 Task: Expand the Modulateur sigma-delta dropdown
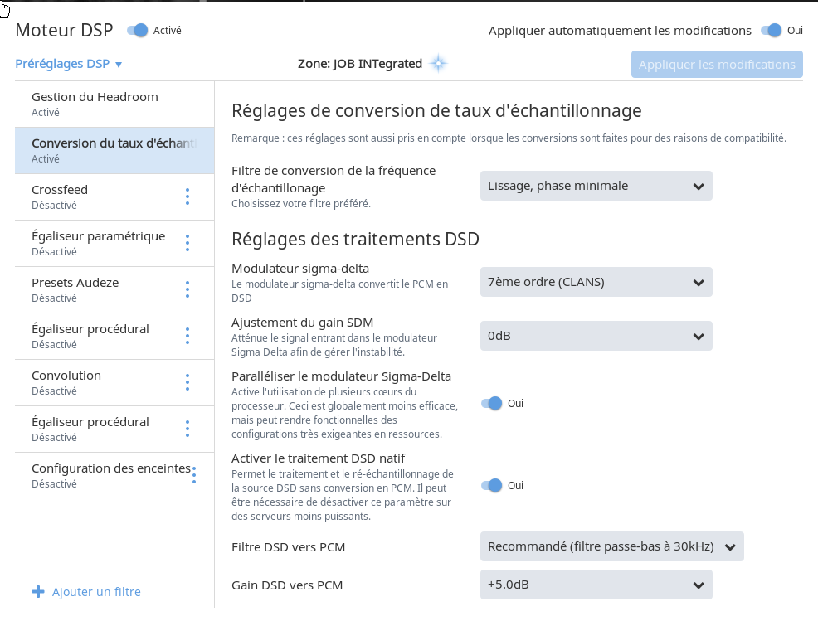(596, 282)
